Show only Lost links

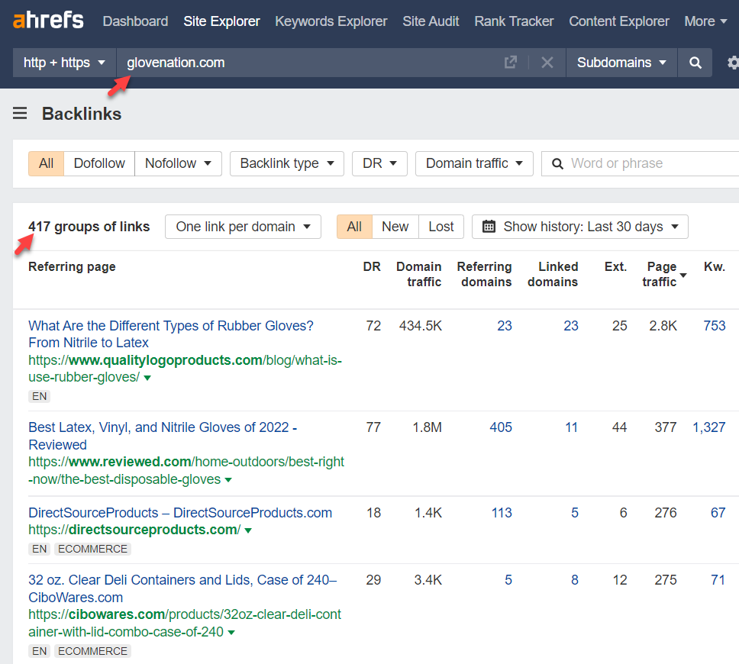pyautogui.click(x=440, y=227)
